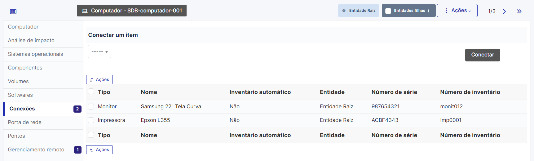Viewport: 534px width, 161px height.
Task: Click the Entidades filhas info icon
Action: pos(428,11)
